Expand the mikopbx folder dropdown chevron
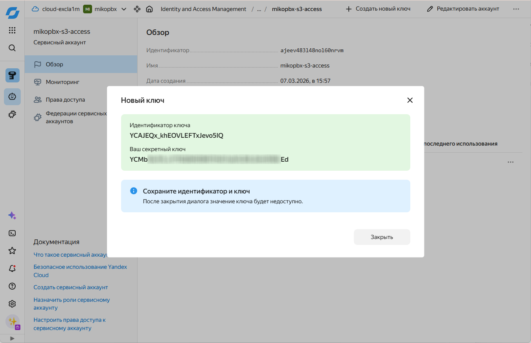Viewport: 531px width, 343px height. [124, 9]
